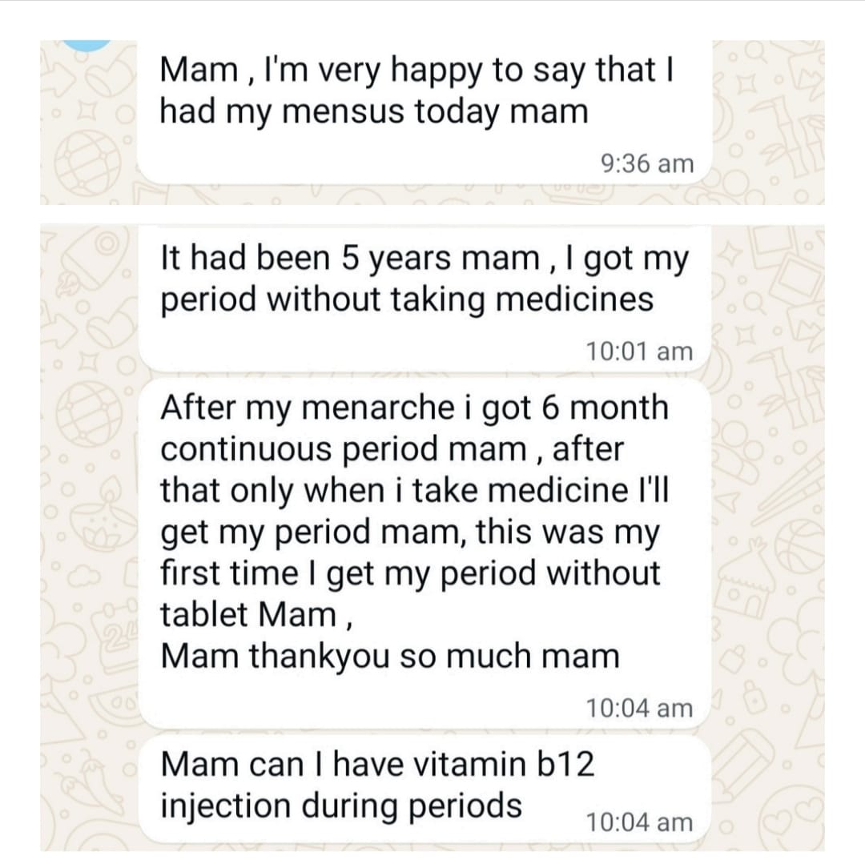The height and width of the screenshot is (860, 865).
Task: Tap 10:04 am timestamp under "thankyou" message
Action: point(638,708)
